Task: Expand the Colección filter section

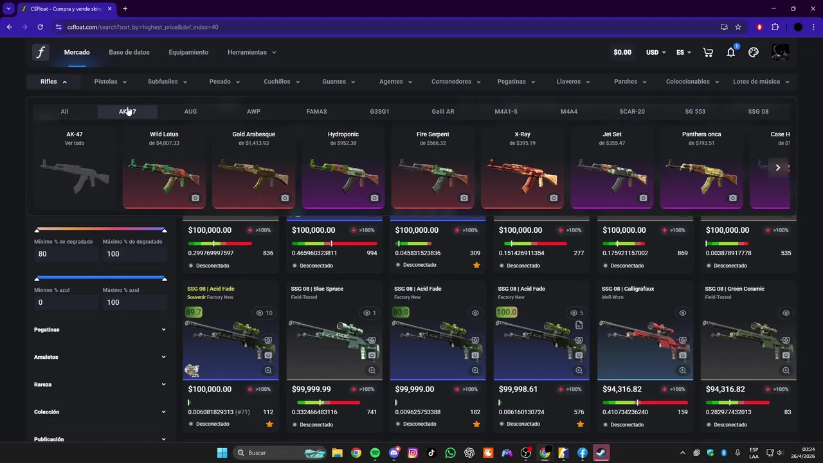Action: (100, 412)
